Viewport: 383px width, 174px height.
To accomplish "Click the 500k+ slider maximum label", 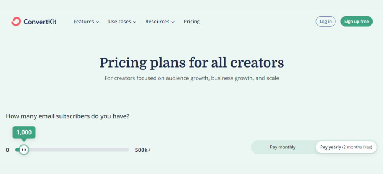I will point(143,150).
